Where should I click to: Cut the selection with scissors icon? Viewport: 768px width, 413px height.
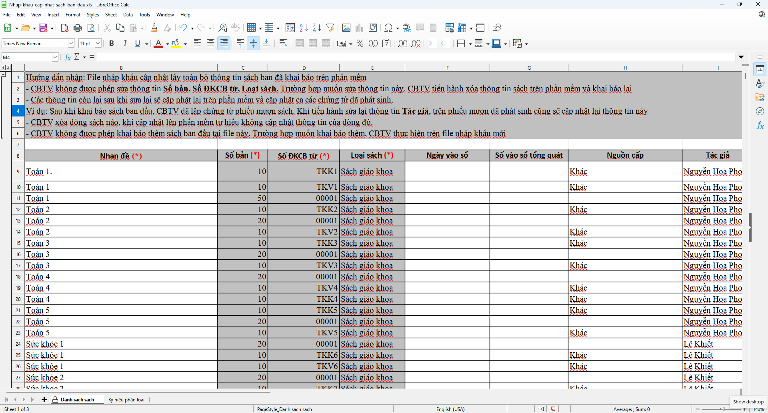click(x=107, y=28)
